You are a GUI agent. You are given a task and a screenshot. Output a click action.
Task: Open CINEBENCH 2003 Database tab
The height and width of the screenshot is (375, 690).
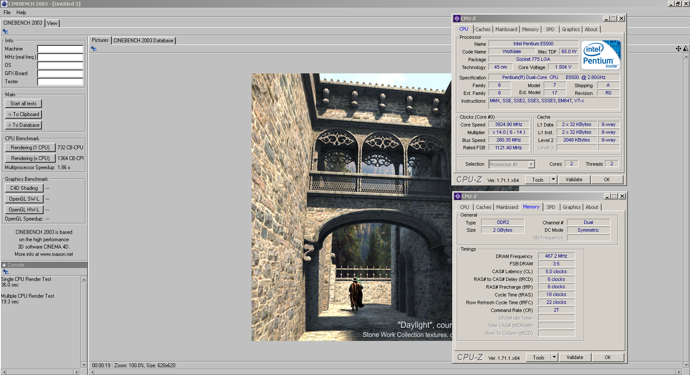(x=143, y=41)
